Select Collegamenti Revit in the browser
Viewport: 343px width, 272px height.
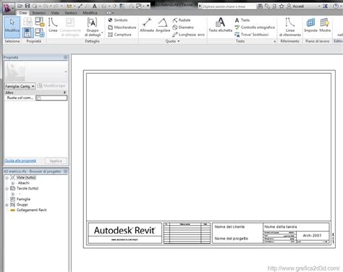[x=31, y=210]
